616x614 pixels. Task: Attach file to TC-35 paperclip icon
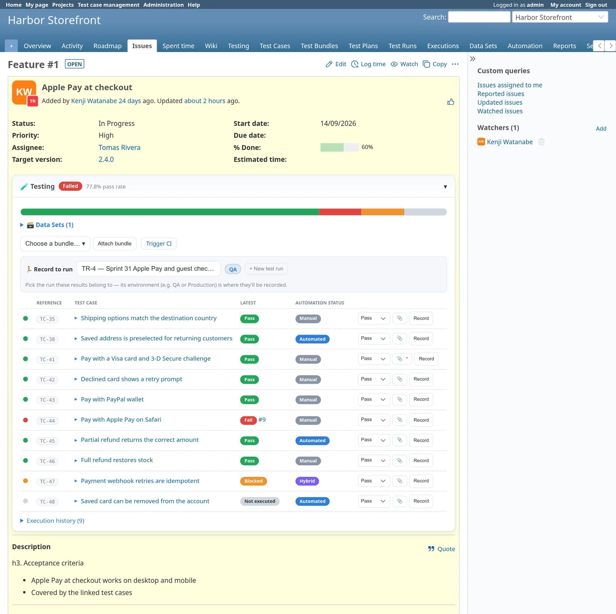(400, 318)
